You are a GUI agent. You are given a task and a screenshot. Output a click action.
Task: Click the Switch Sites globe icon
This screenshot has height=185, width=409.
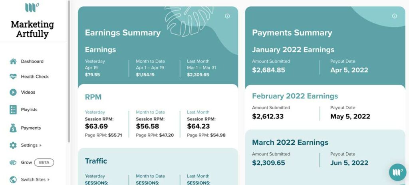13,179
